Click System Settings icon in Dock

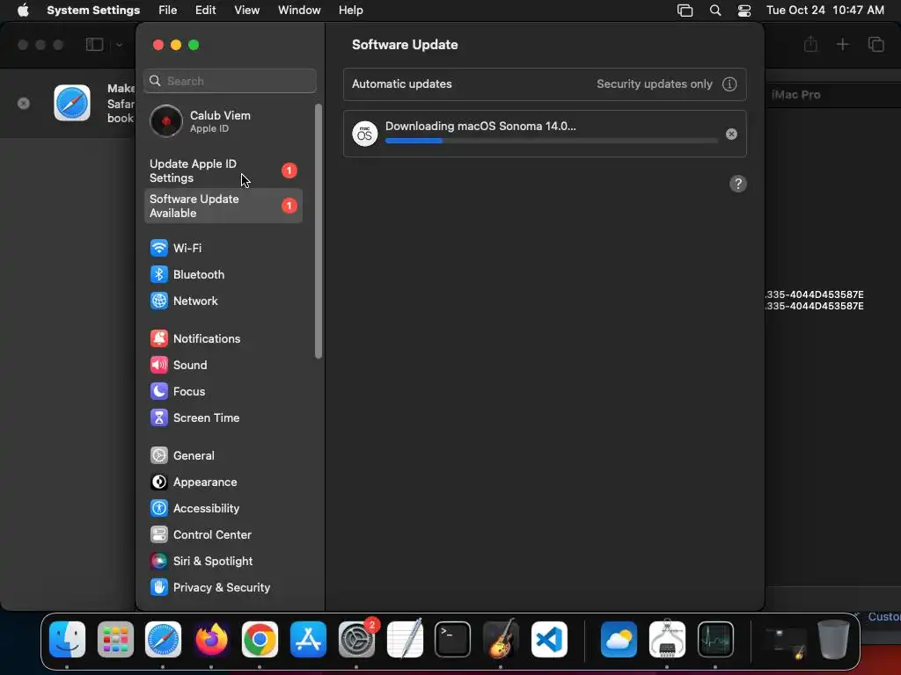coord(356,639)
